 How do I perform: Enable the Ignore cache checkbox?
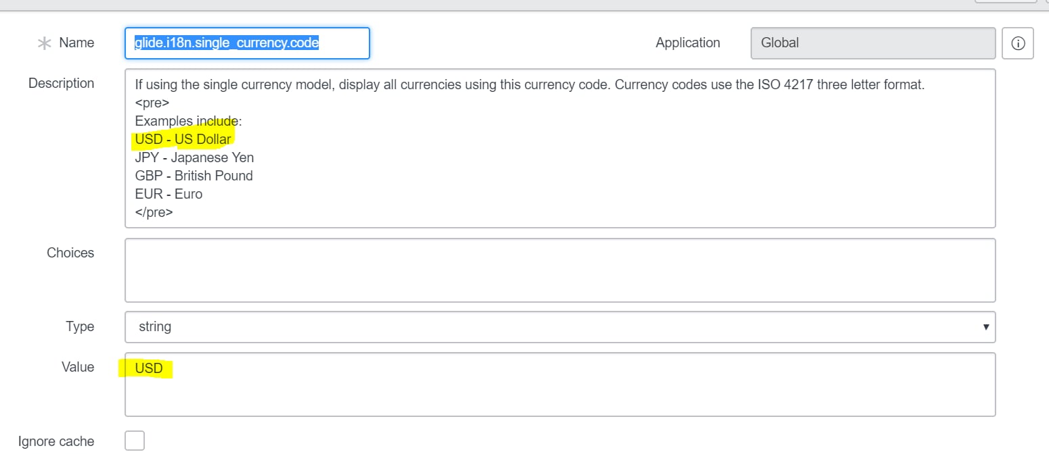(135, 440)
